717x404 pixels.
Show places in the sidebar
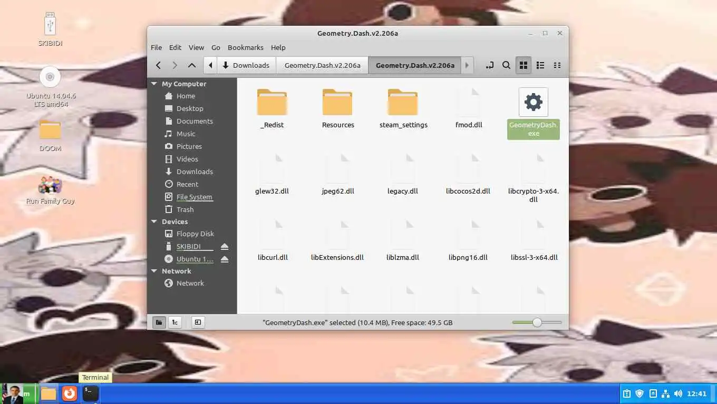coord(159,322)
